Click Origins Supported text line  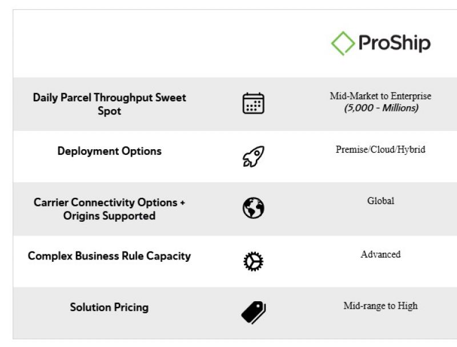click(x=109, y=216)
